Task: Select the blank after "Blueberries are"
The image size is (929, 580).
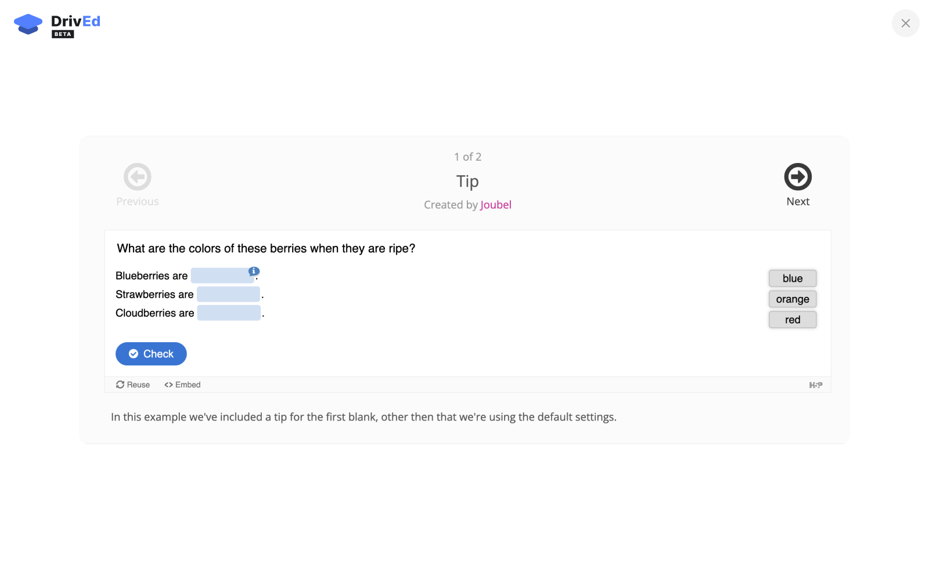Action: [x=221, y=276]
